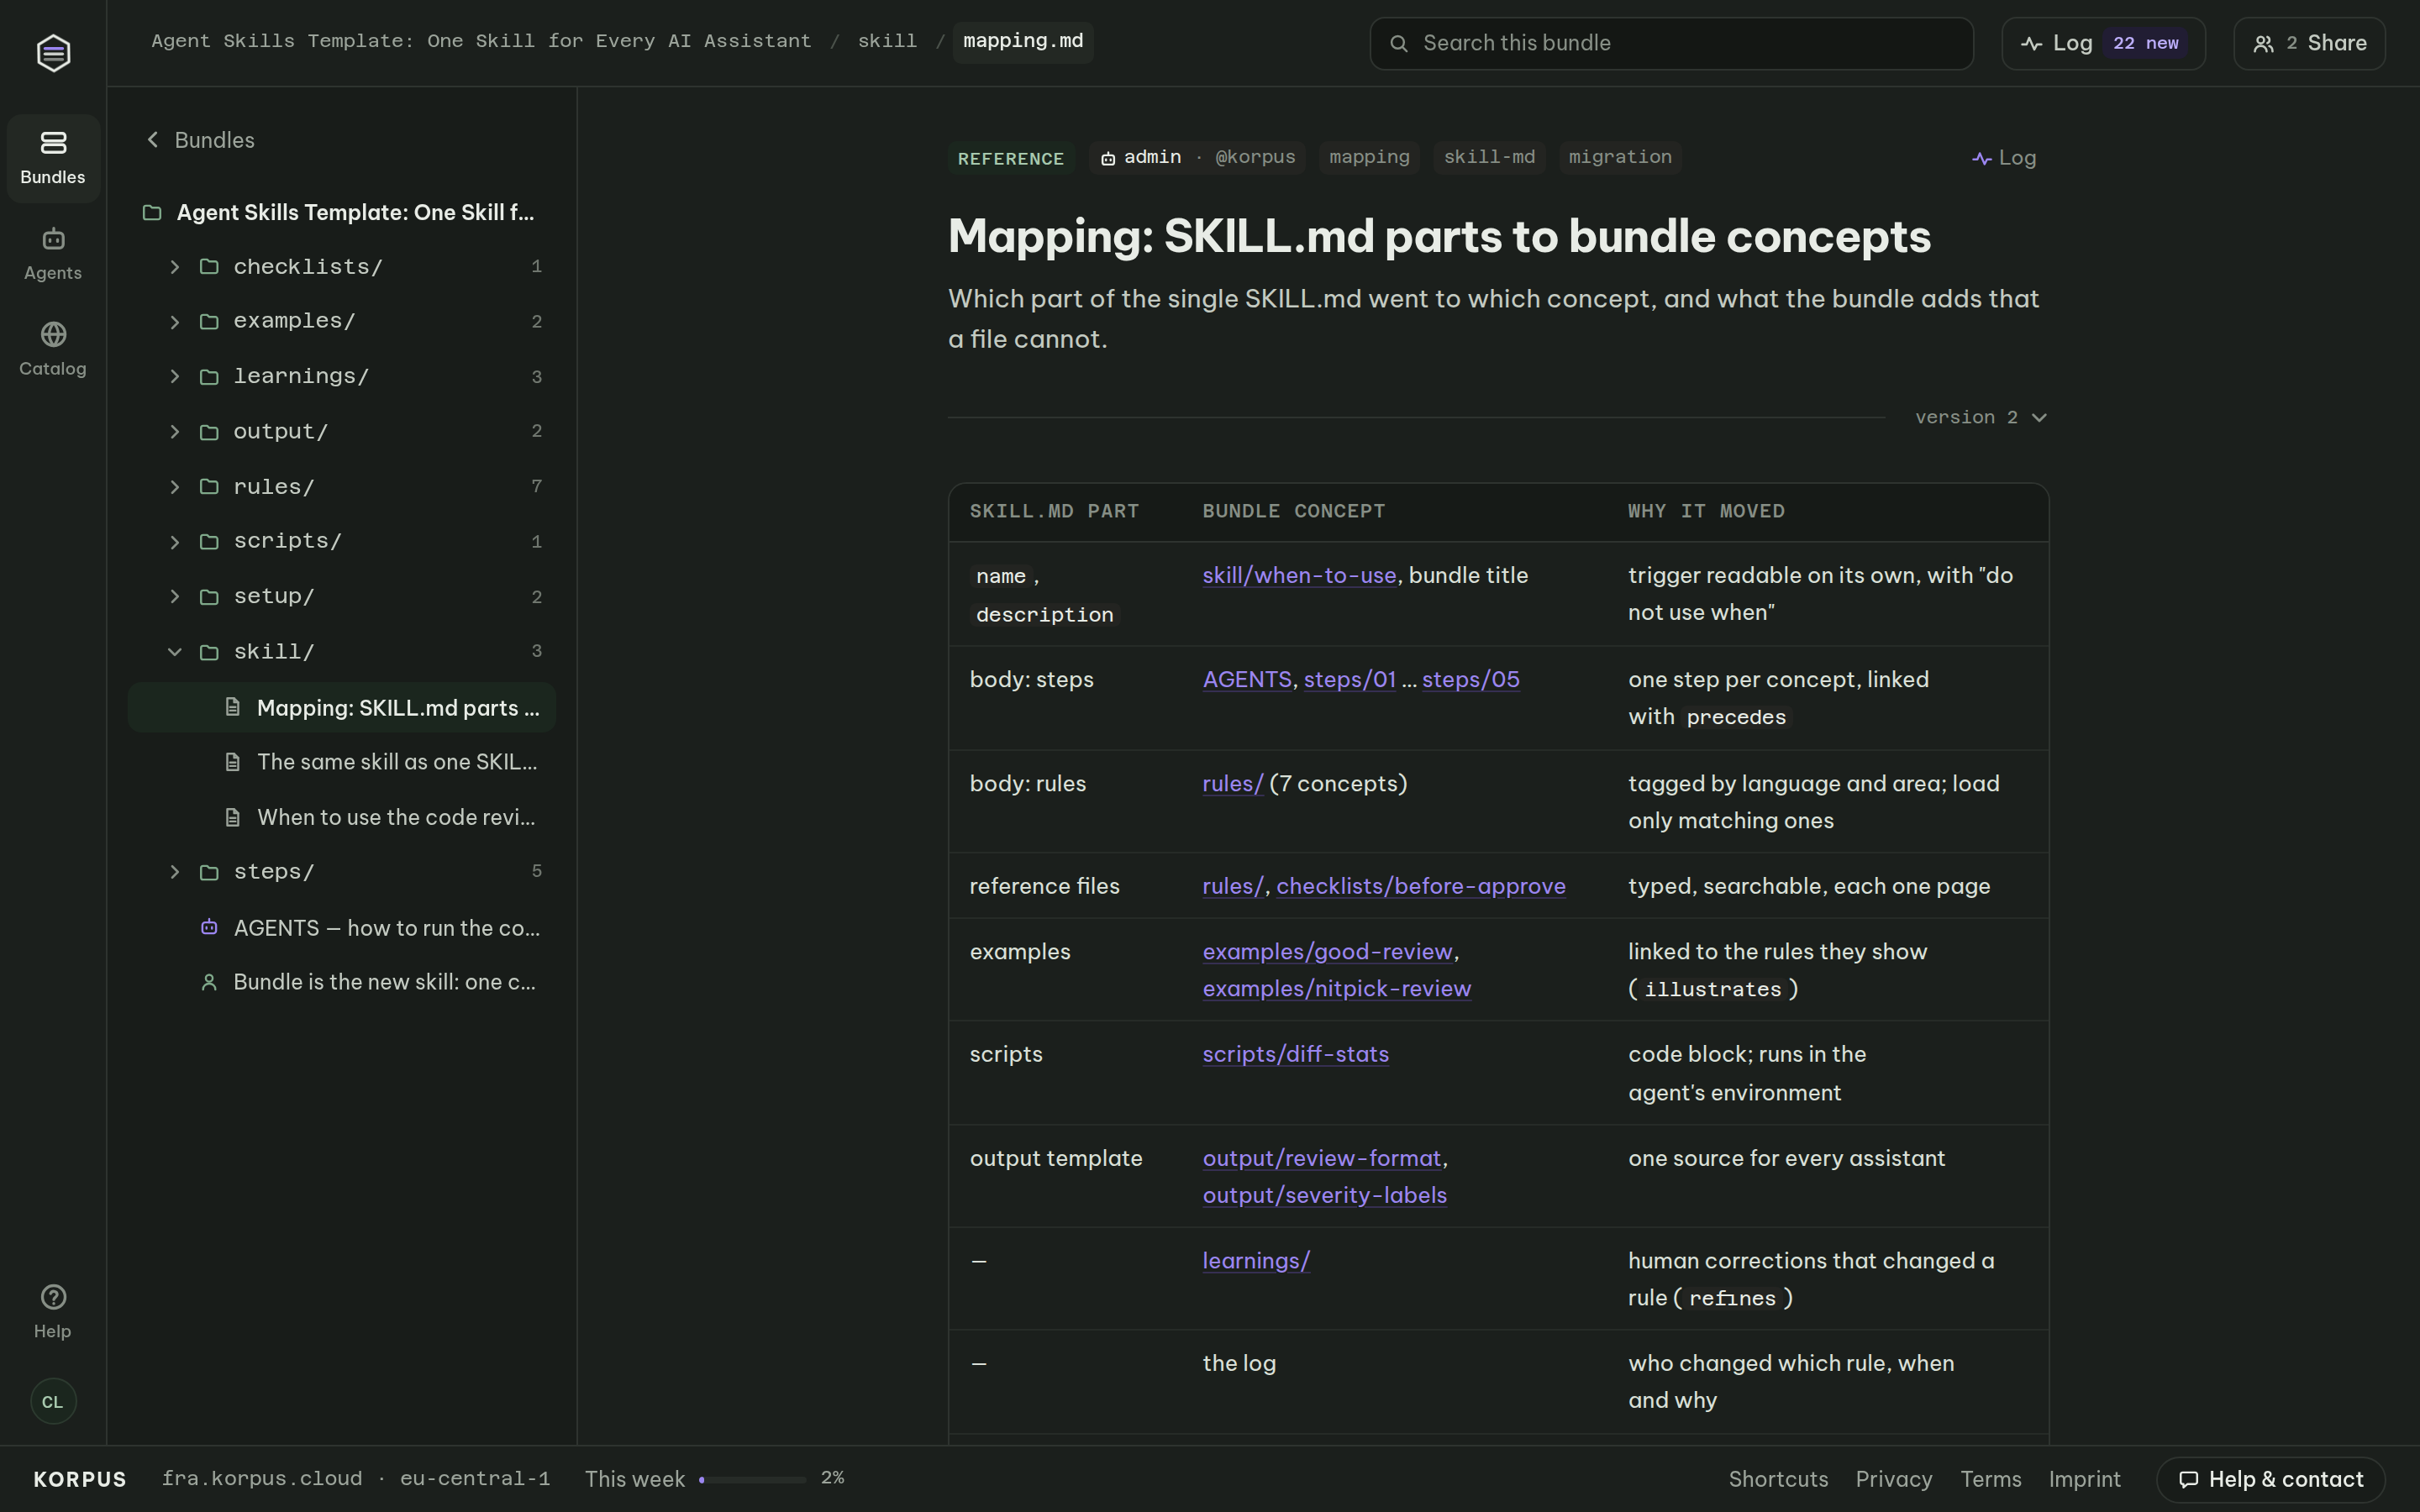The width and height of the screenshot is (2420, 1512).
Task: Follow the output/severity-labels link
Action: click(1324, 1195)
